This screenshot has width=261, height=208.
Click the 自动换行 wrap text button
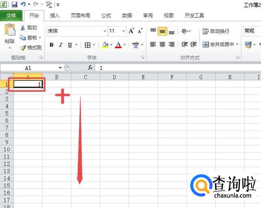(216, 31)
